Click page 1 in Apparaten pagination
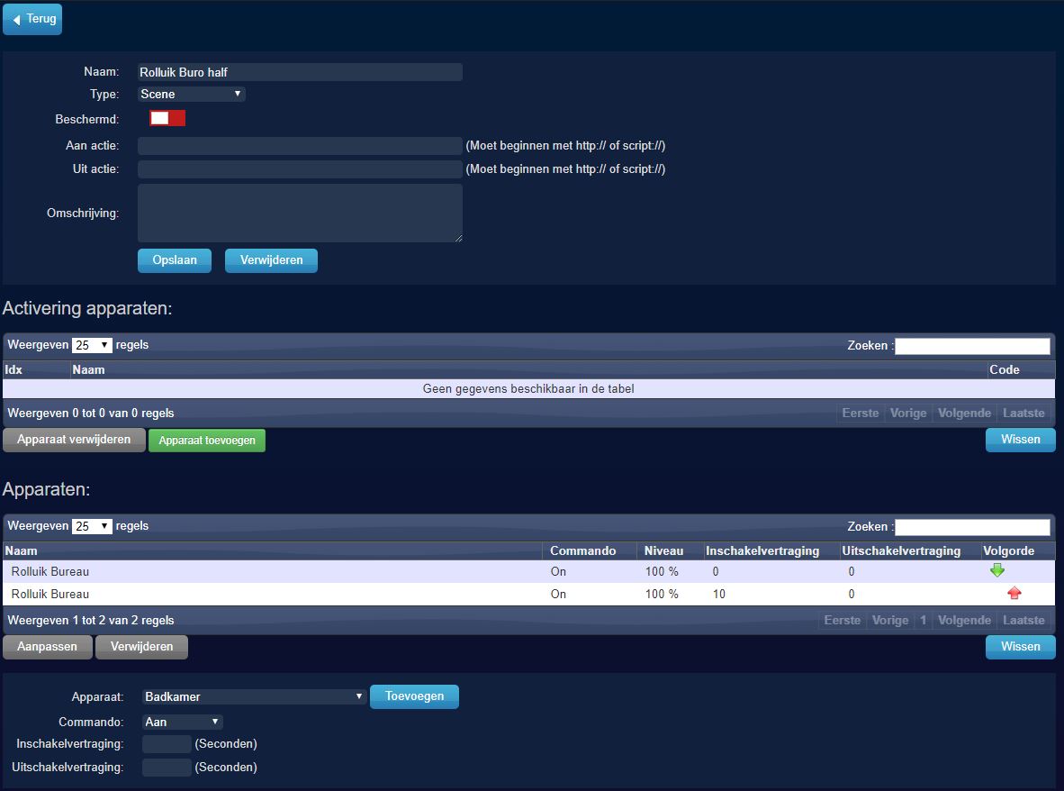 [x=923, y=620]
